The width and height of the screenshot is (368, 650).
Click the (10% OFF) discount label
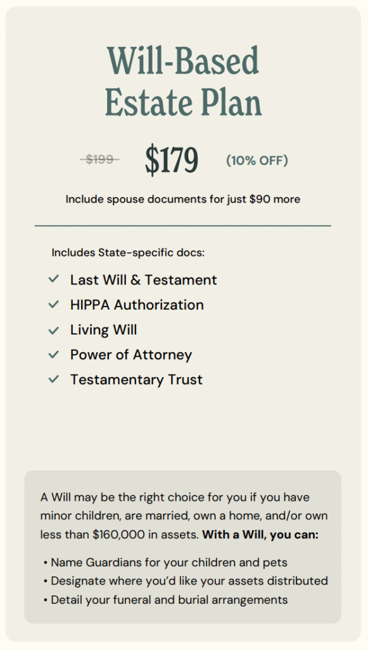(257, 161)
